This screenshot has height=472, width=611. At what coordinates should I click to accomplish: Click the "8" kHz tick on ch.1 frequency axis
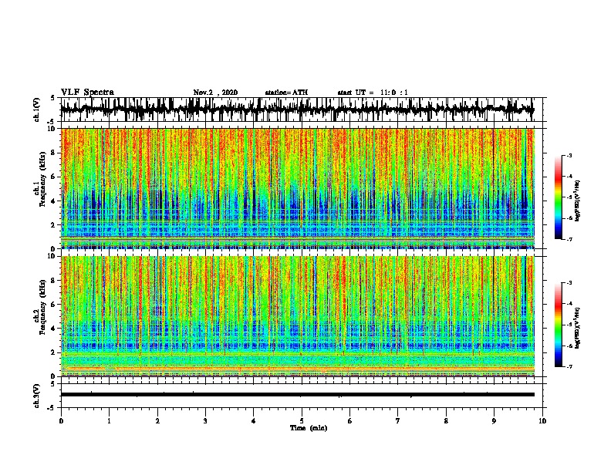tap(54, 153)
